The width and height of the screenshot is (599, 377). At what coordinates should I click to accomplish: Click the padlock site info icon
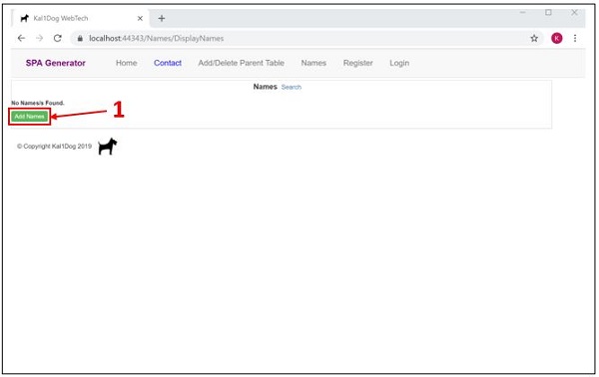(x=80, y=39)
